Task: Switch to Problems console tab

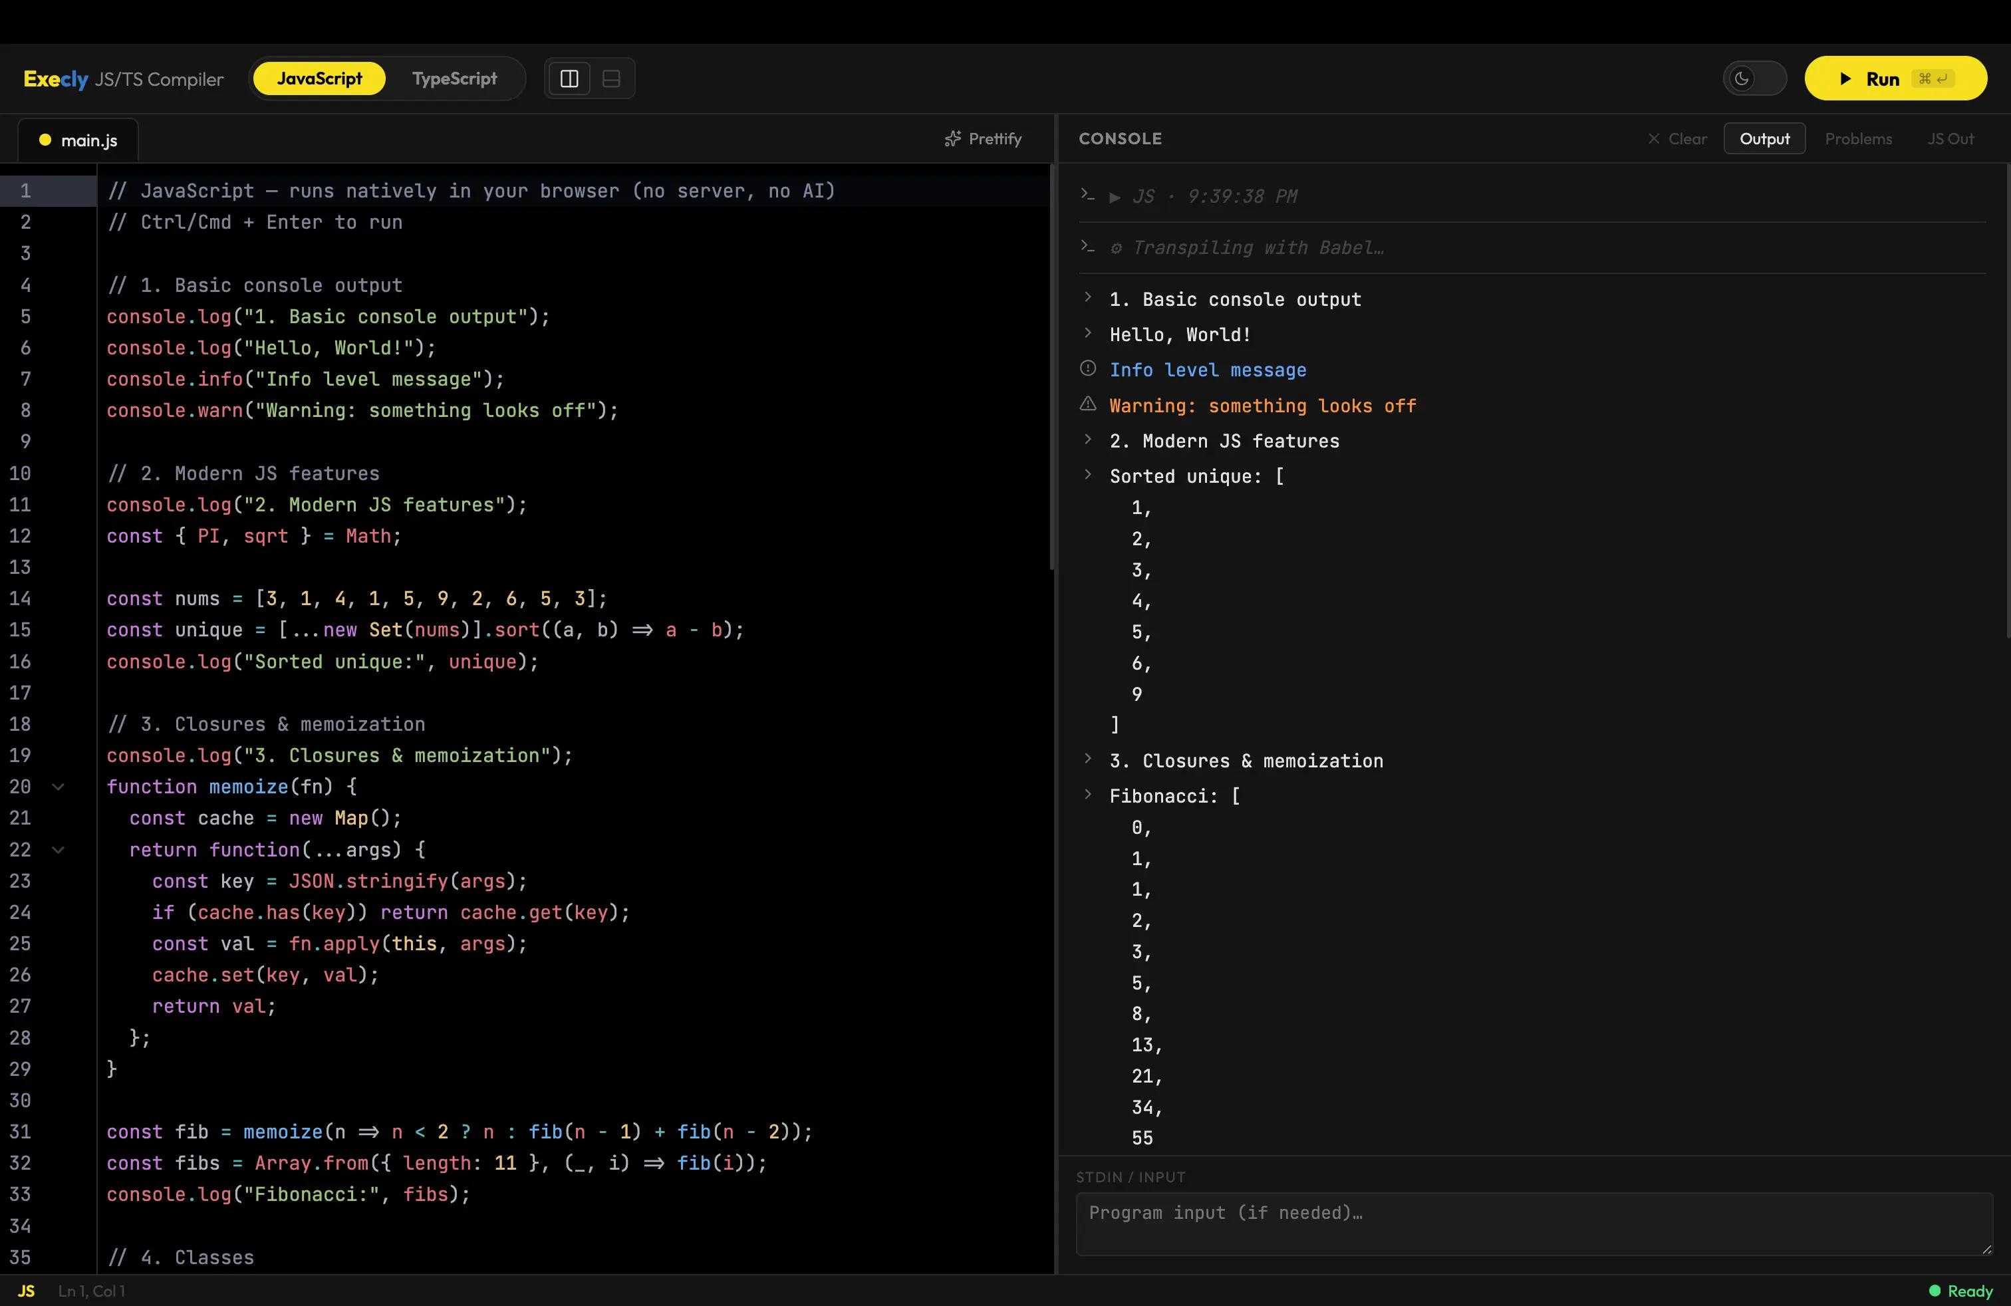Action: pyautogui.click(x=1858, y=138)
